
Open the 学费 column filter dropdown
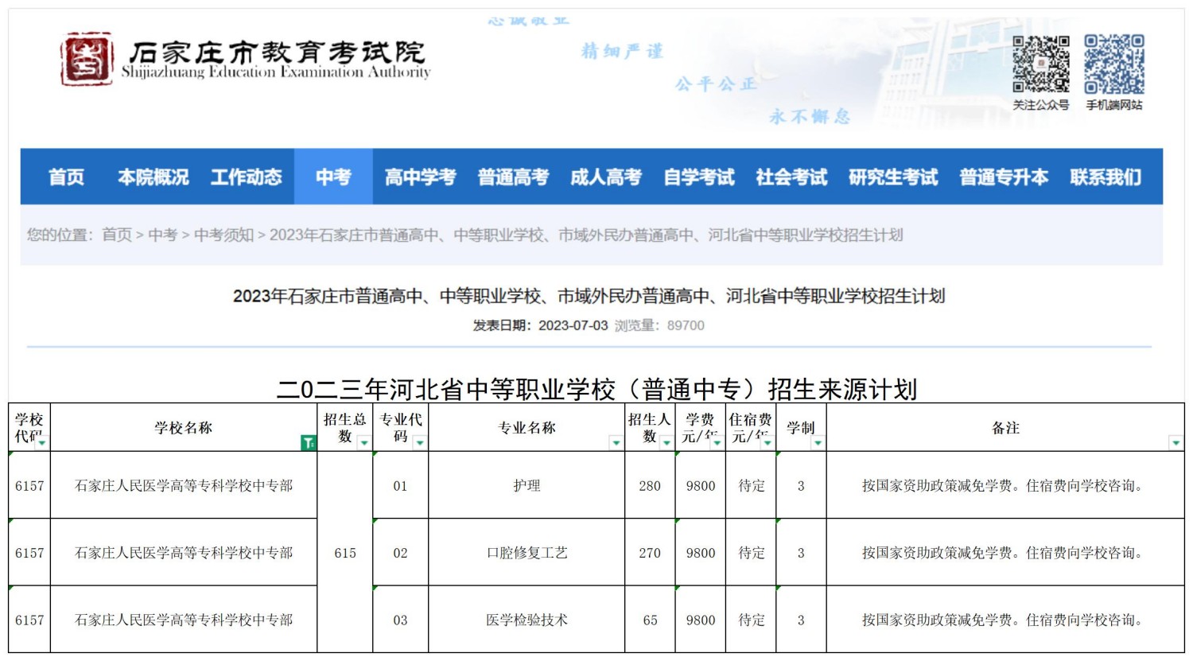[717, 443]
